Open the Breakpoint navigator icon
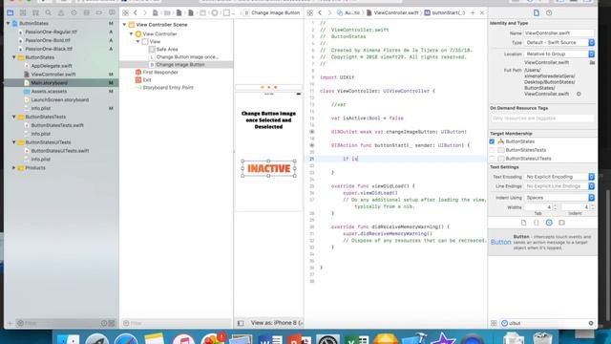 tap(99, 12)
